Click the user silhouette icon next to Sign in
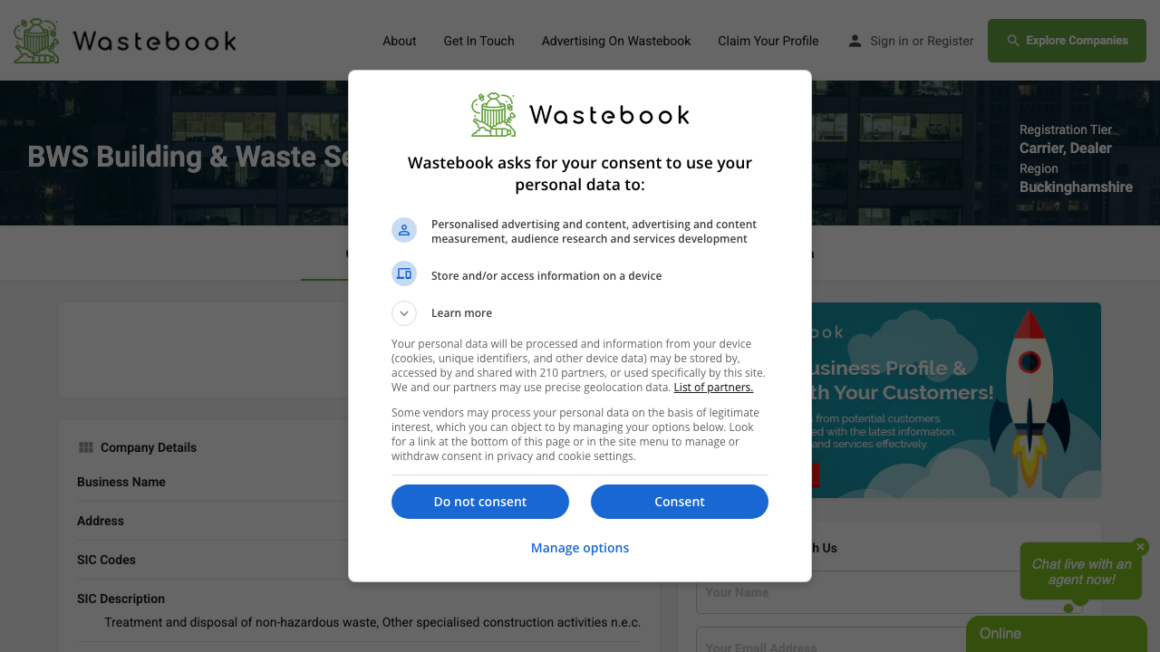Screen dimensions: 1160x652 (853, 40)
